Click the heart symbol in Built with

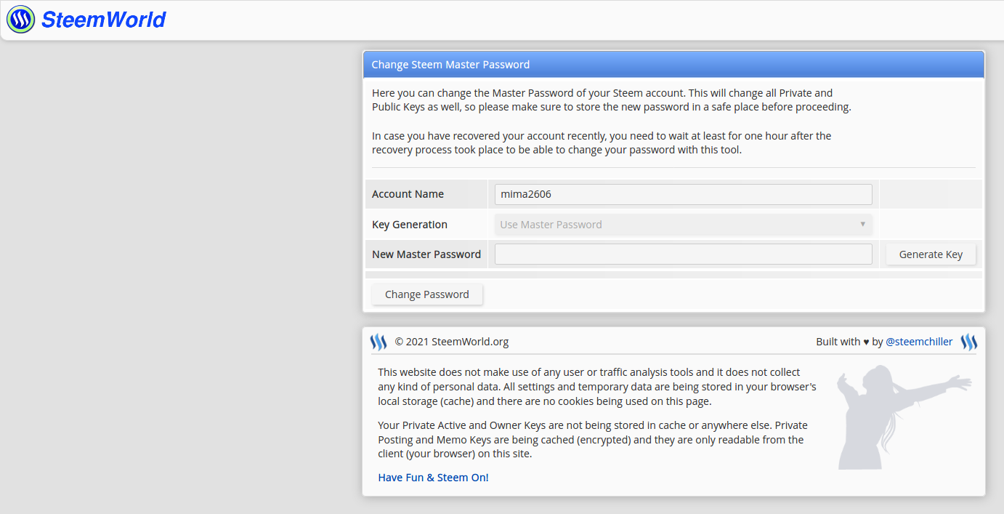tap(866, 342)
